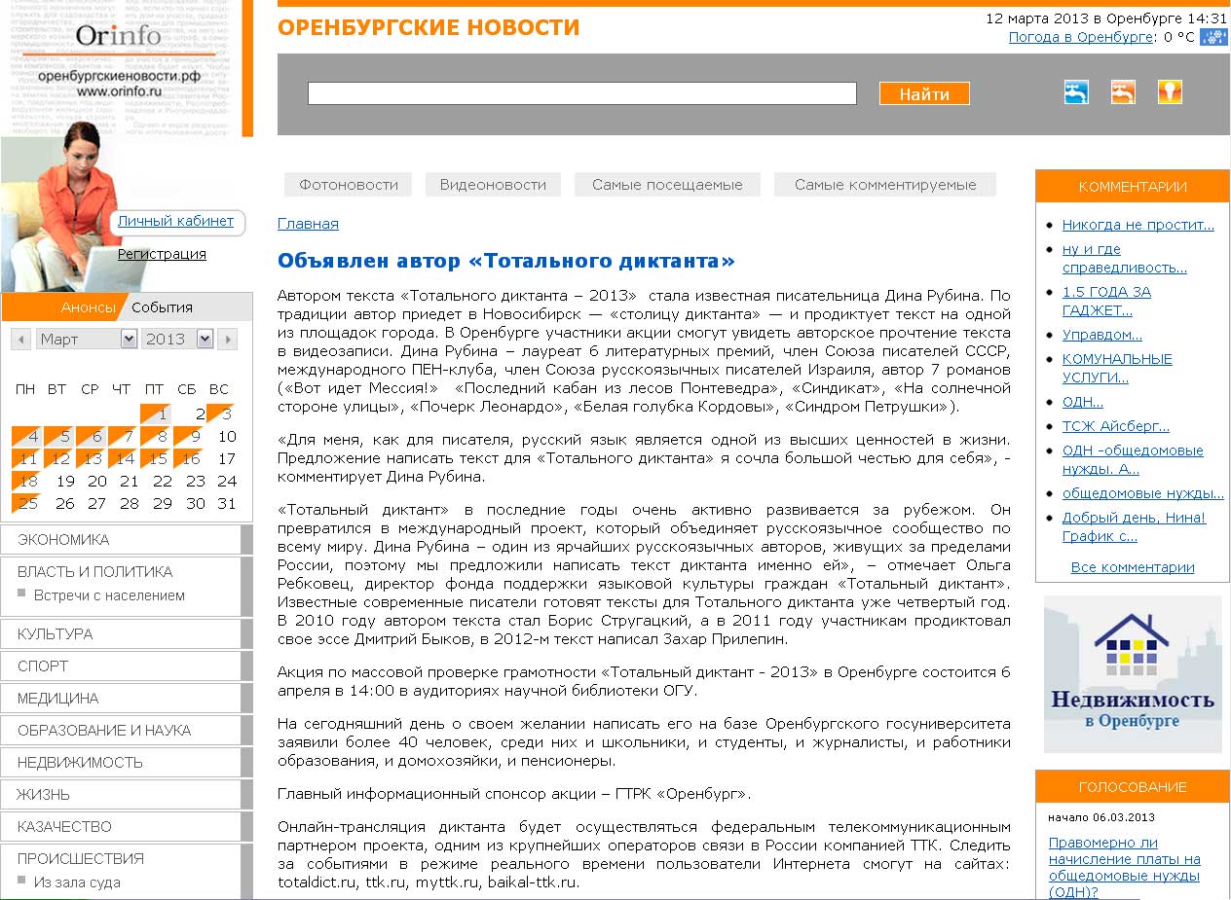
Task: Open comment Управдом...
Action: [x=1101, y=335]
